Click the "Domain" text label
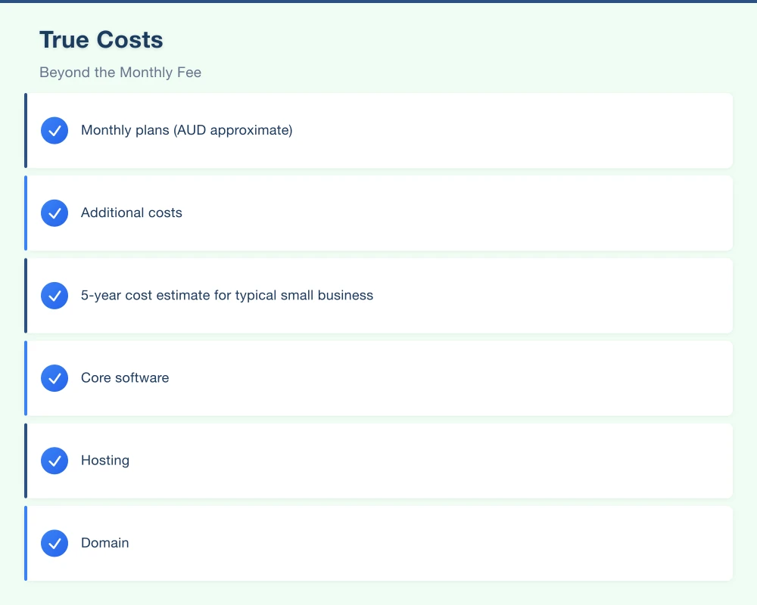 (105, 543)
